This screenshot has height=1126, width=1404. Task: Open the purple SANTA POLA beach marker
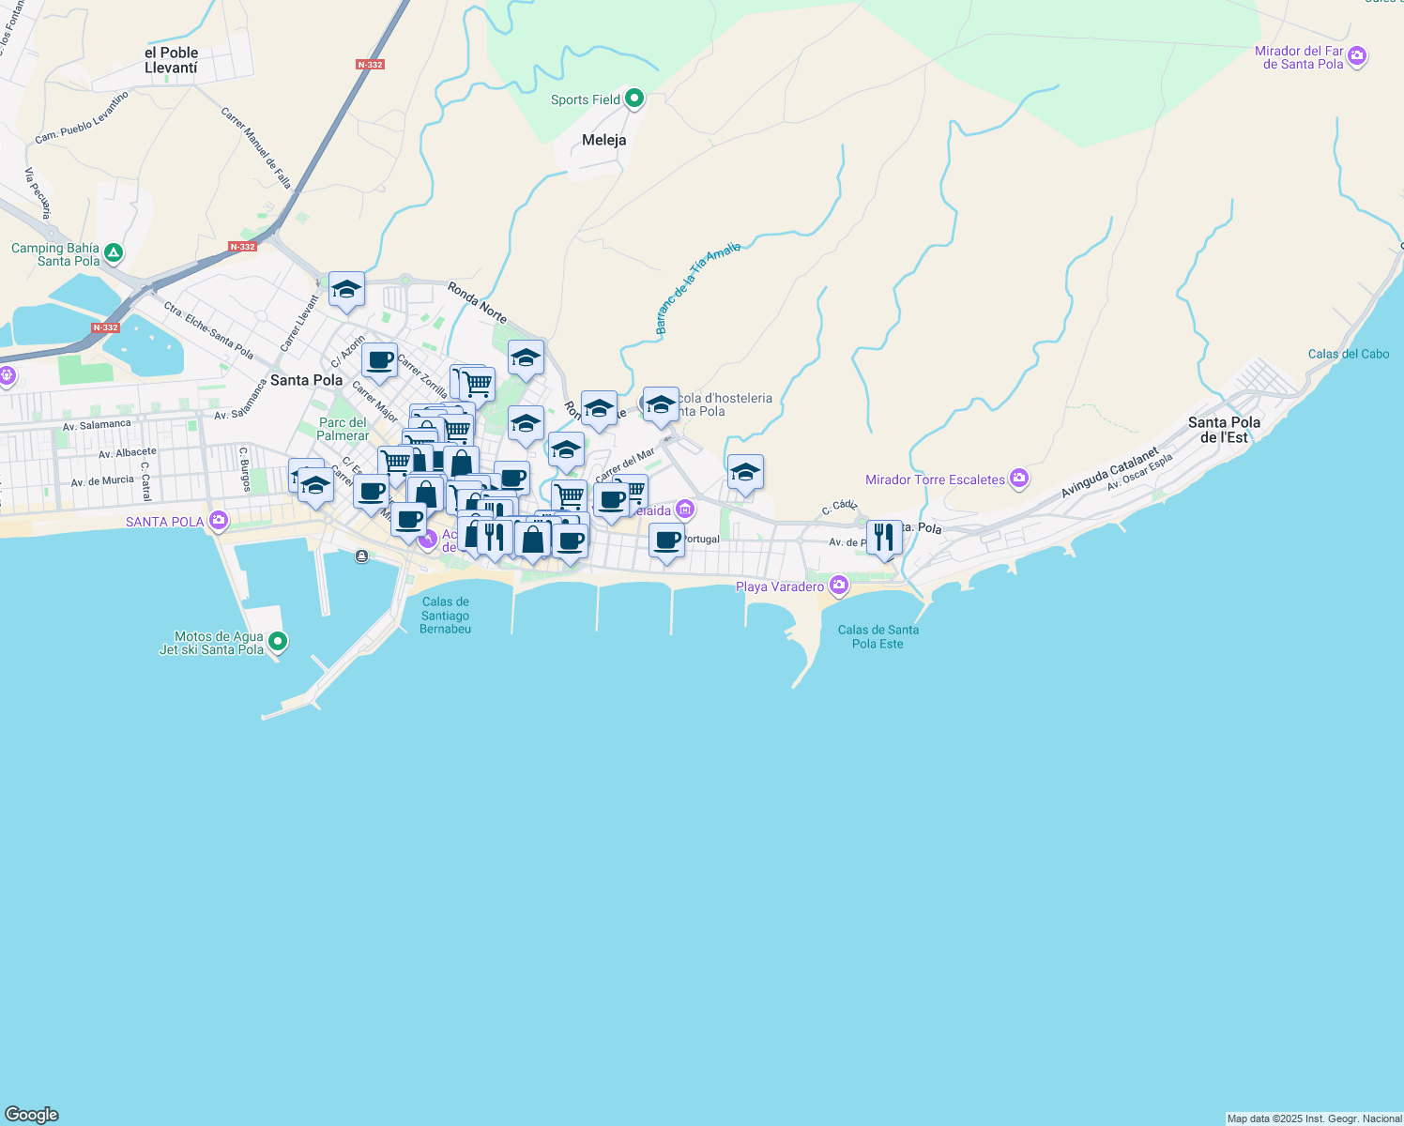point(218,520)
